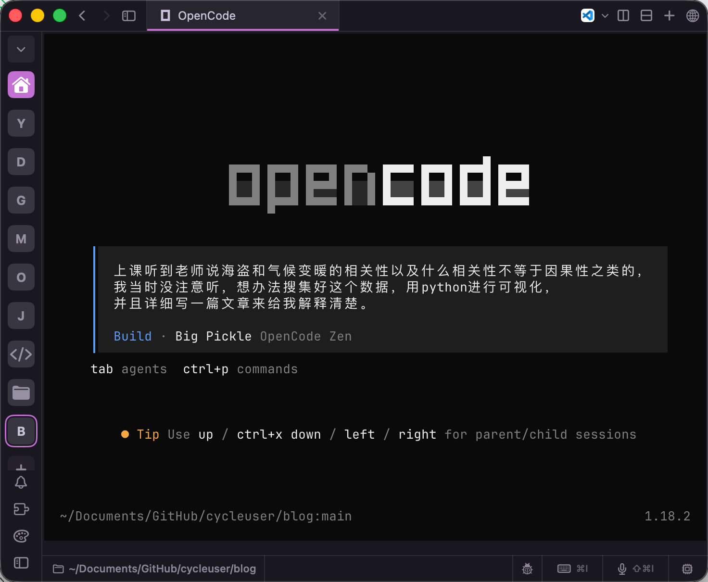Open the folder icon in the sidebar
This screenshot has width=708, height=582.
[x=21, y=392]
